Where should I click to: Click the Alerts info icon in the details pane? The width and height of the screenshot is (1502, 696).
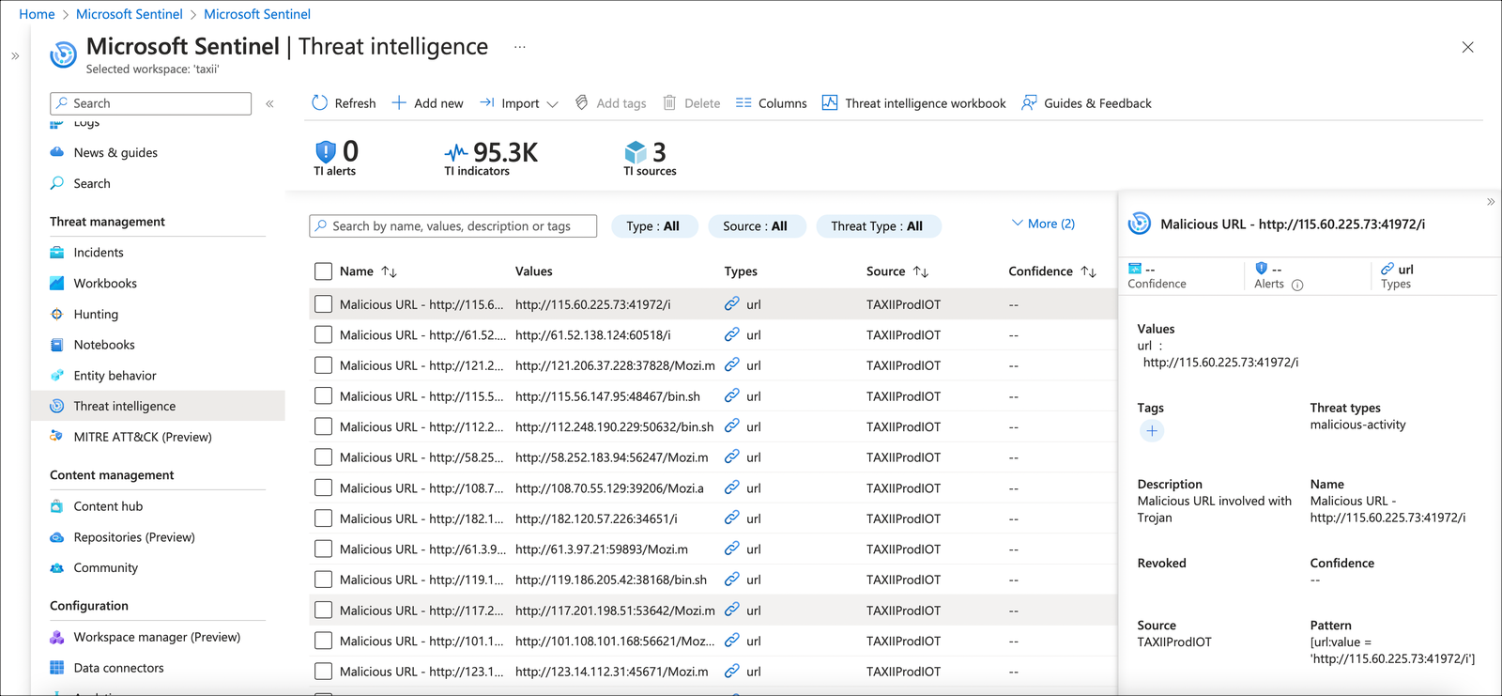coord(1297,286)
